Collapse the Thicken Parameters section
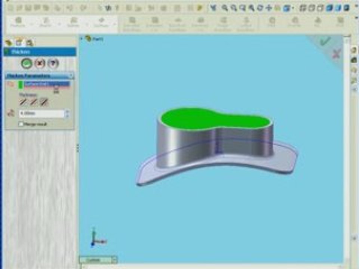 coord(71,75)
